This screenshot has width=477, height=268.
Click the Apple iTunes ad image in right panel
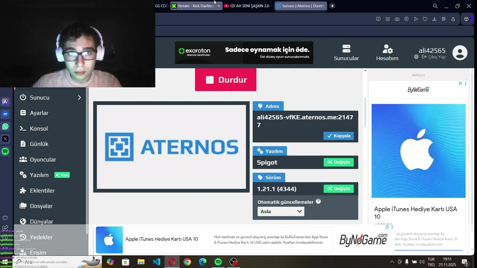(x=418, y=151)
